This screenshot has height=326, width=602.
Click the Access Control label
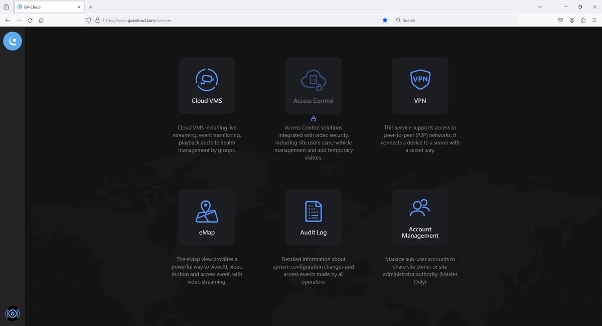[x=314, y=100]
